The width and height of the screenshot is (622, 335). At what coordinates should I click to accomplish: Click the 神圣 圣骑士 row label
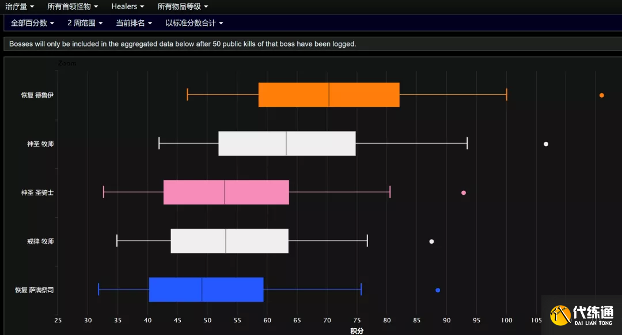(x=37, y=192)
